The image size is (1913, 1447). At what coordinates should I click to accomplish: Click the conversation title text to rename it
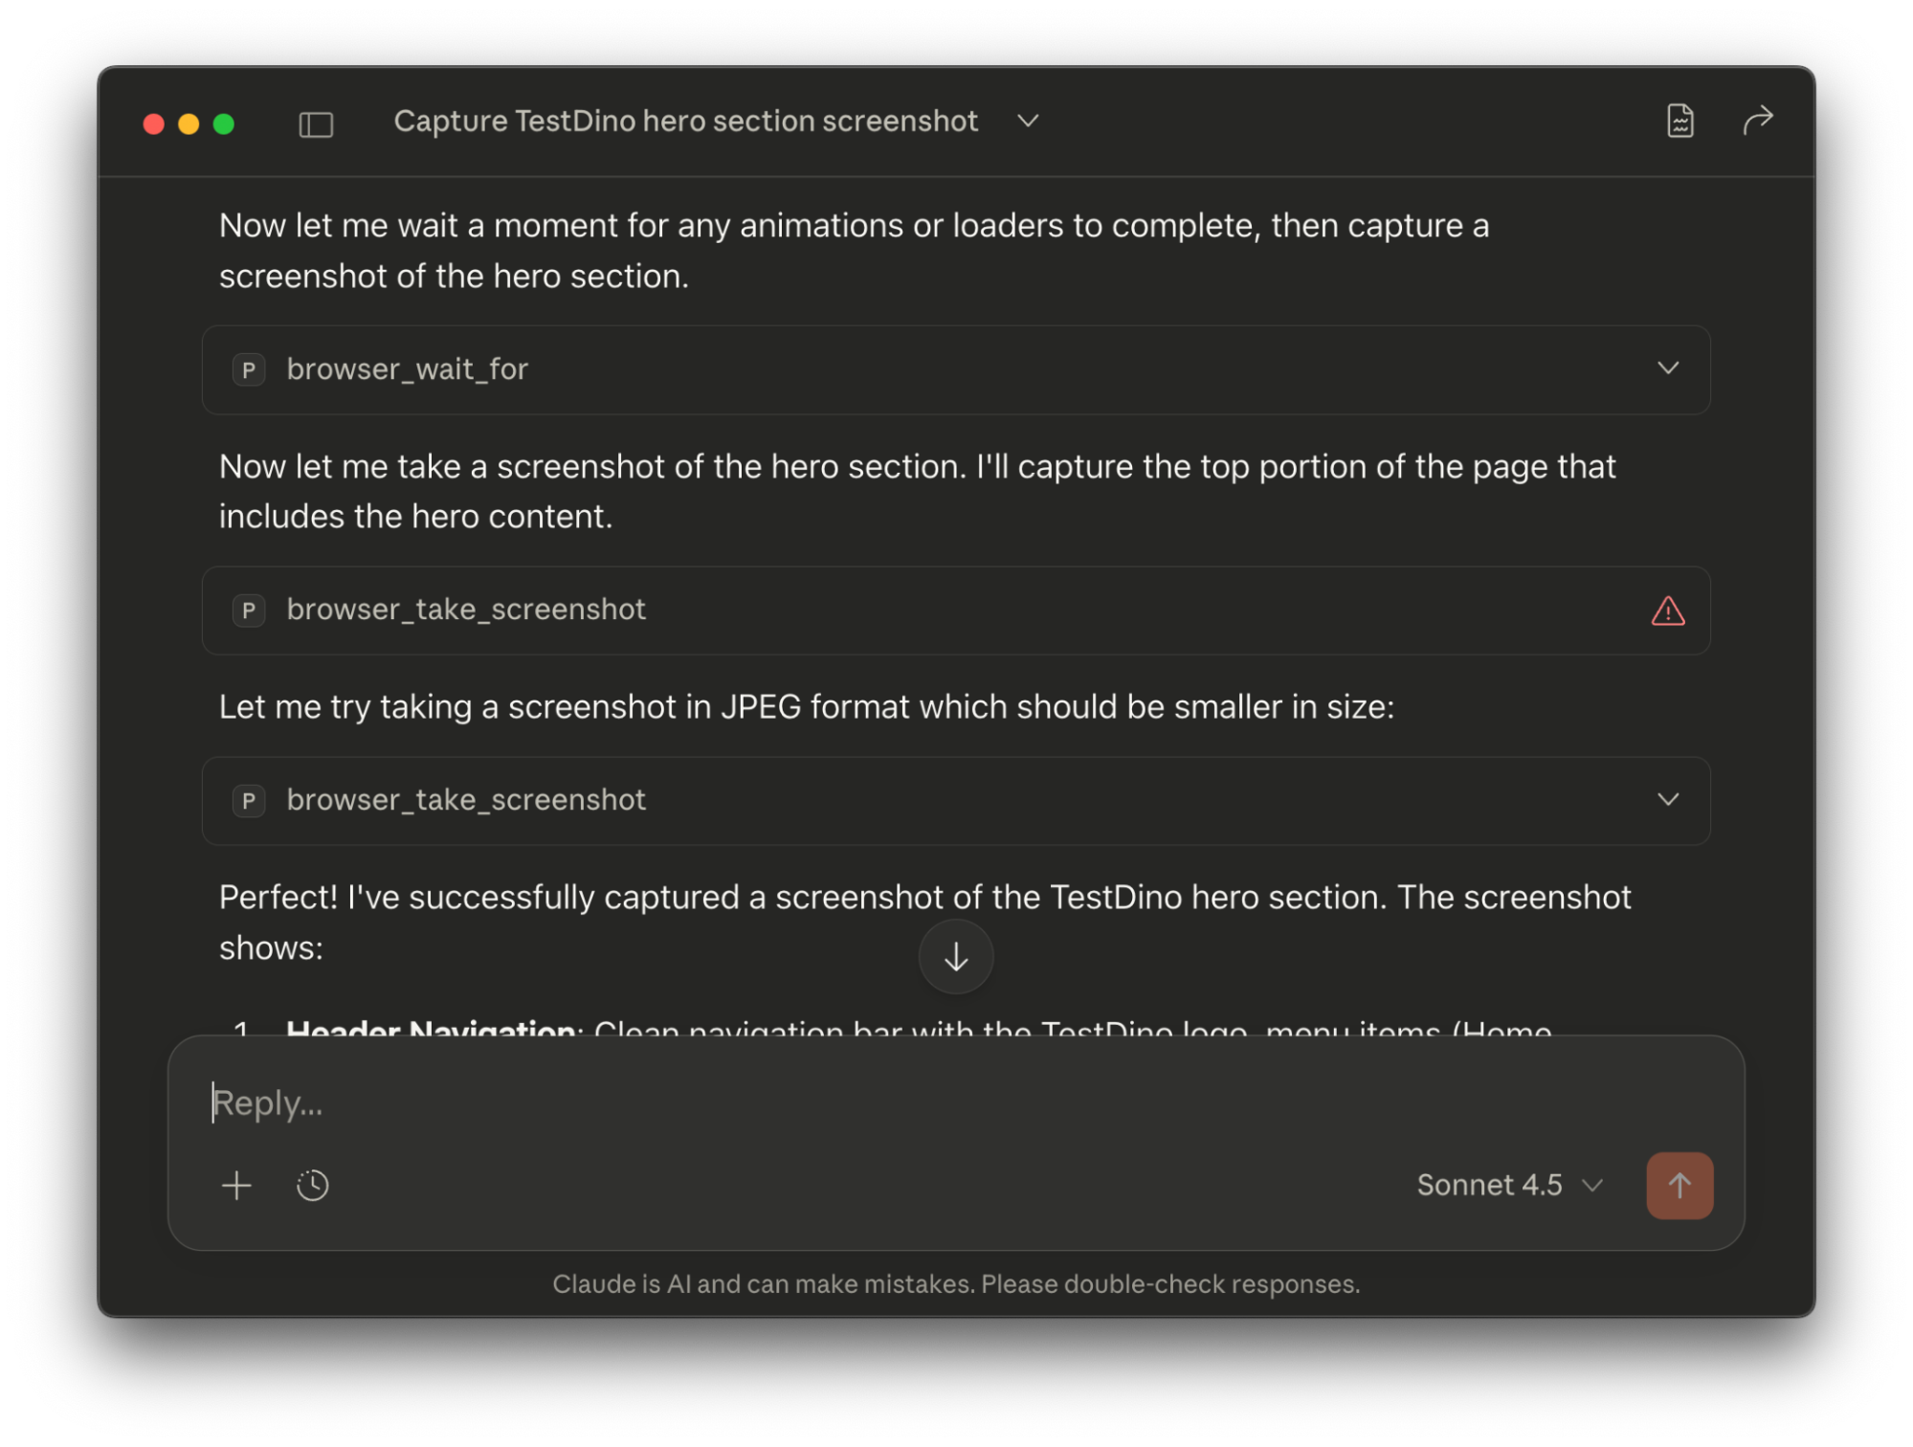pyautogui.click(x=685, y=121)
